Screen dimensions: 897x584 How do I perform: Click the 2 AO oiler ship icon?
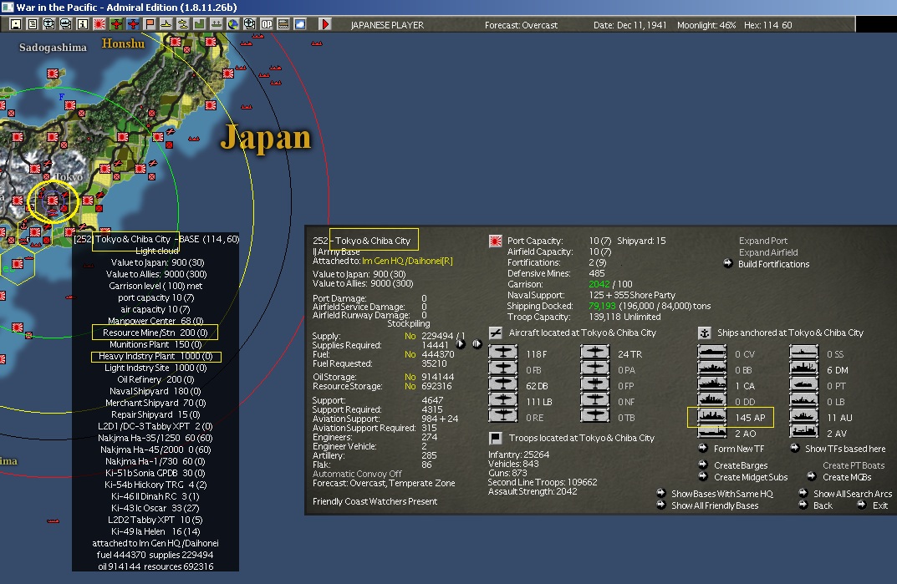(x=712, y=433)
